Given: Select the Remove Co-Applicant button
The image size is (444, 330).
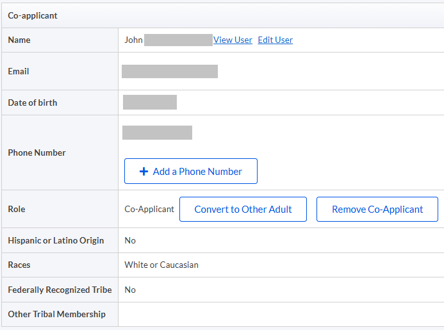Looking at the screenshot, I should [377, 209].
